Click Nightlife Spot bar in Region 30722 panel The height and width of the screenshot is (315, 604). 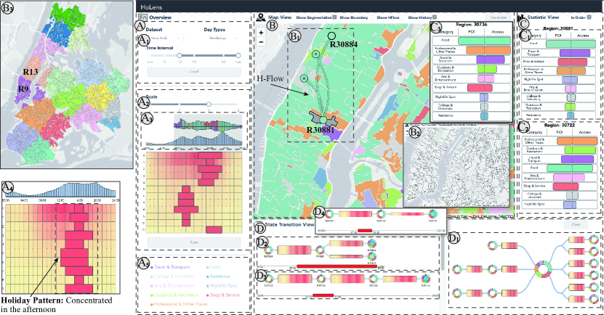click(x=570, y=205)
